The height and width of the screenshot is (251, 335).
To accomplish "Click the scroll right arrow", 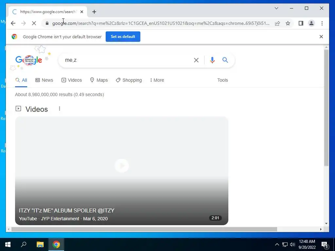I will (x=321, y=229).
